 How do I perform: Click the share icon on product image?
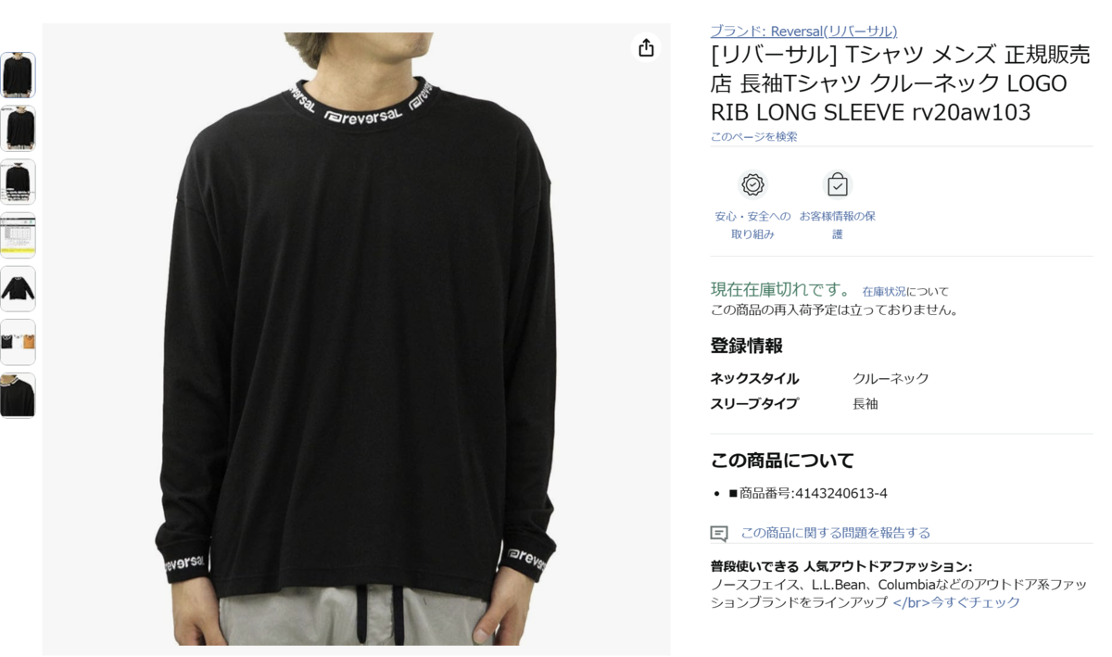tap(646, 48)
